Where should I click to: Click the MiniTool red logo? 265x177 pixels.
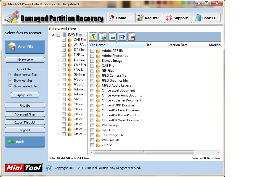click(x=24, y=168)
